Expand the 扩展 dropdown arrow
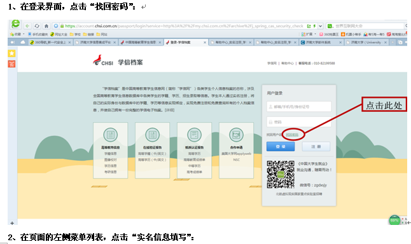The image size is (411, 244). 315,34
